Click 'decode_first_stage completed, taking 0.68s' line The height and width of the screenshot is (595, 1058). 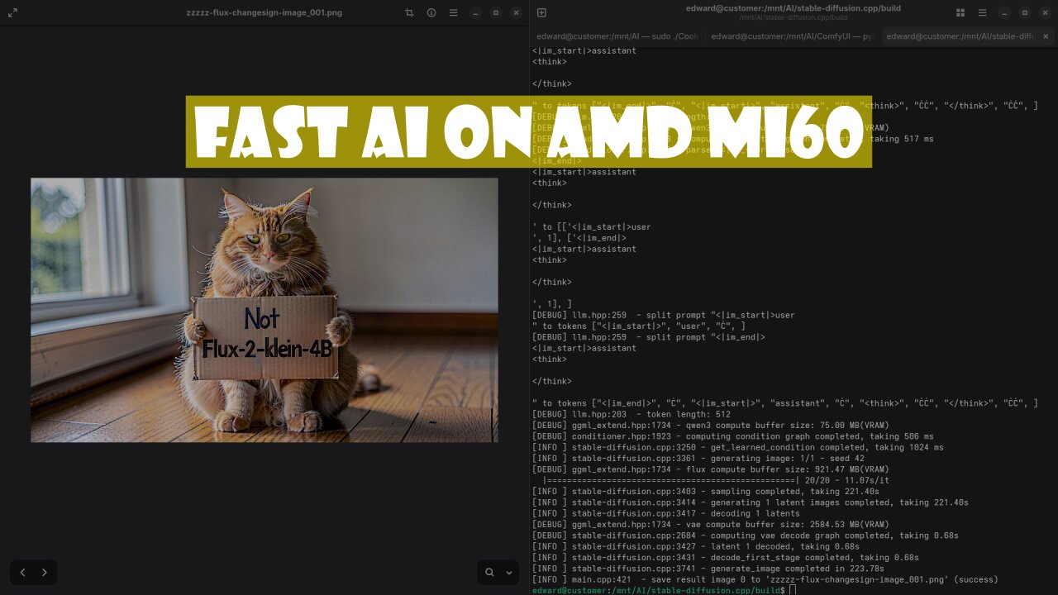(x=726, y=557)
